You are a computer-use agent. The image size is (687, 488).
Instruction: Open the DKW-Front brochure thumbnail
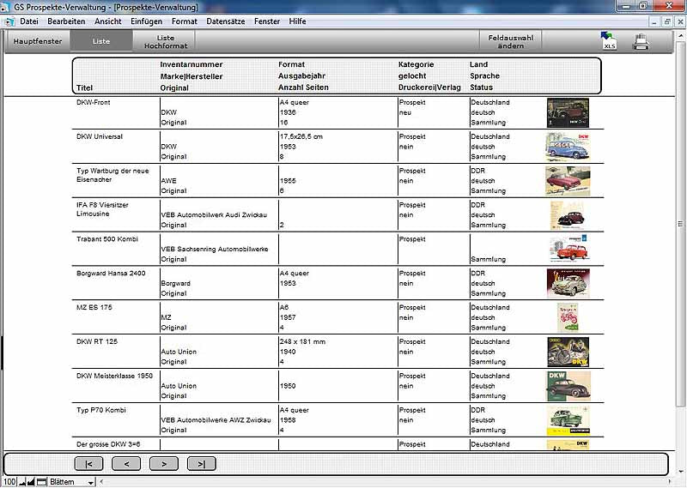tap(568, 112)
